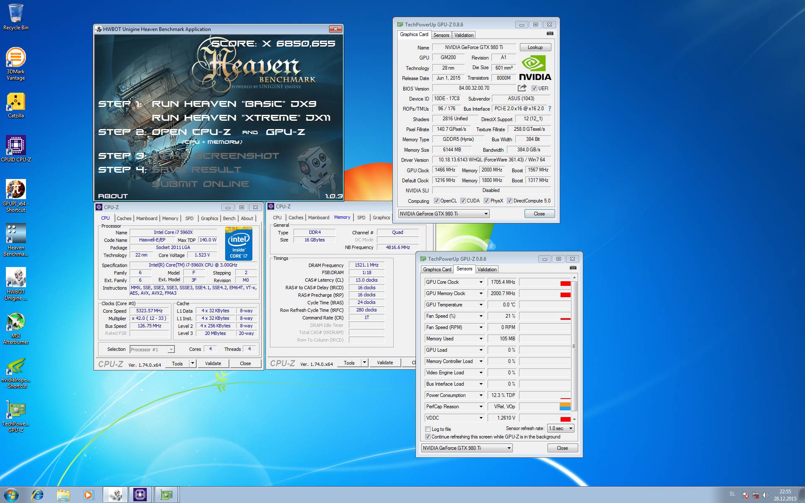Open Bench tab in CPU-Z
Screen dimensions: 805x503
(229, 218)
